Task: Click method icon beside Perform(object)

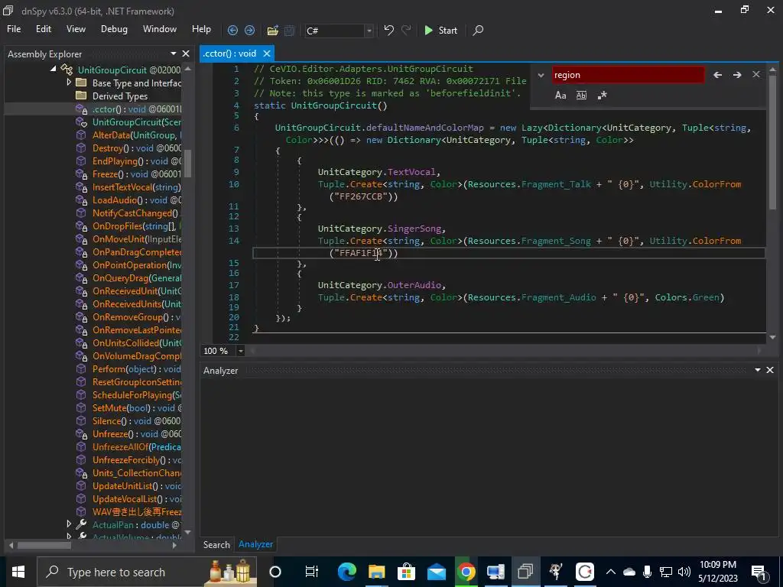Action: (81, 369)
